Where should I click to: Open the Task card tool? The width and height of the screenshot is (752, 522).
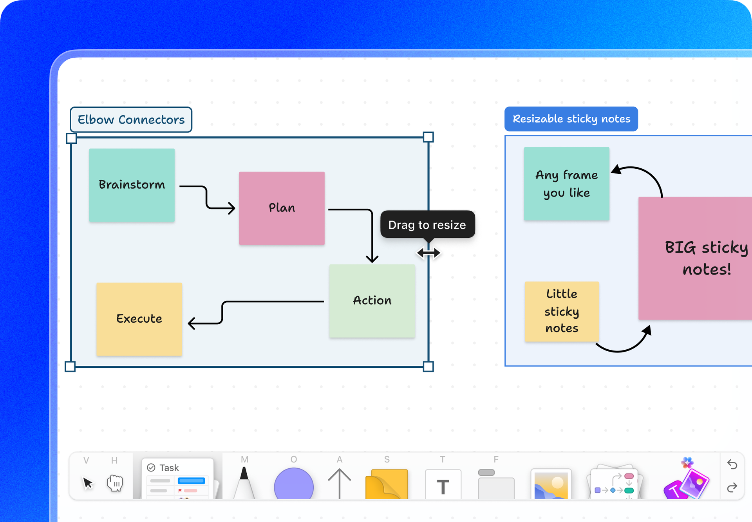click(178, 479)
